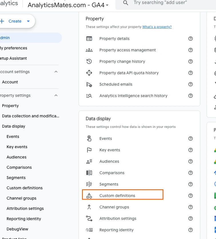This screenshot has width=216, height=239.
Task: Click the Events touch icon in Data display
Action: (x=89, y=138)
